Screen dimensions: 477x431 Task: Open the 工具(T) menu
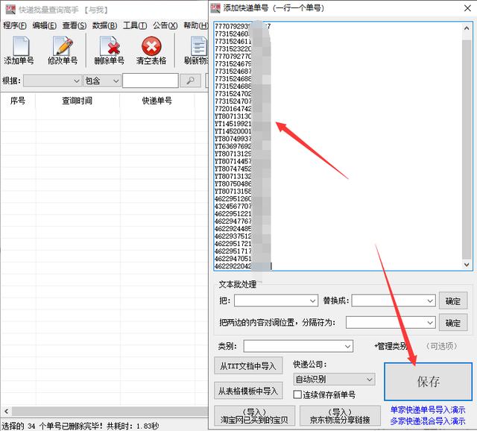click(135, 25)
